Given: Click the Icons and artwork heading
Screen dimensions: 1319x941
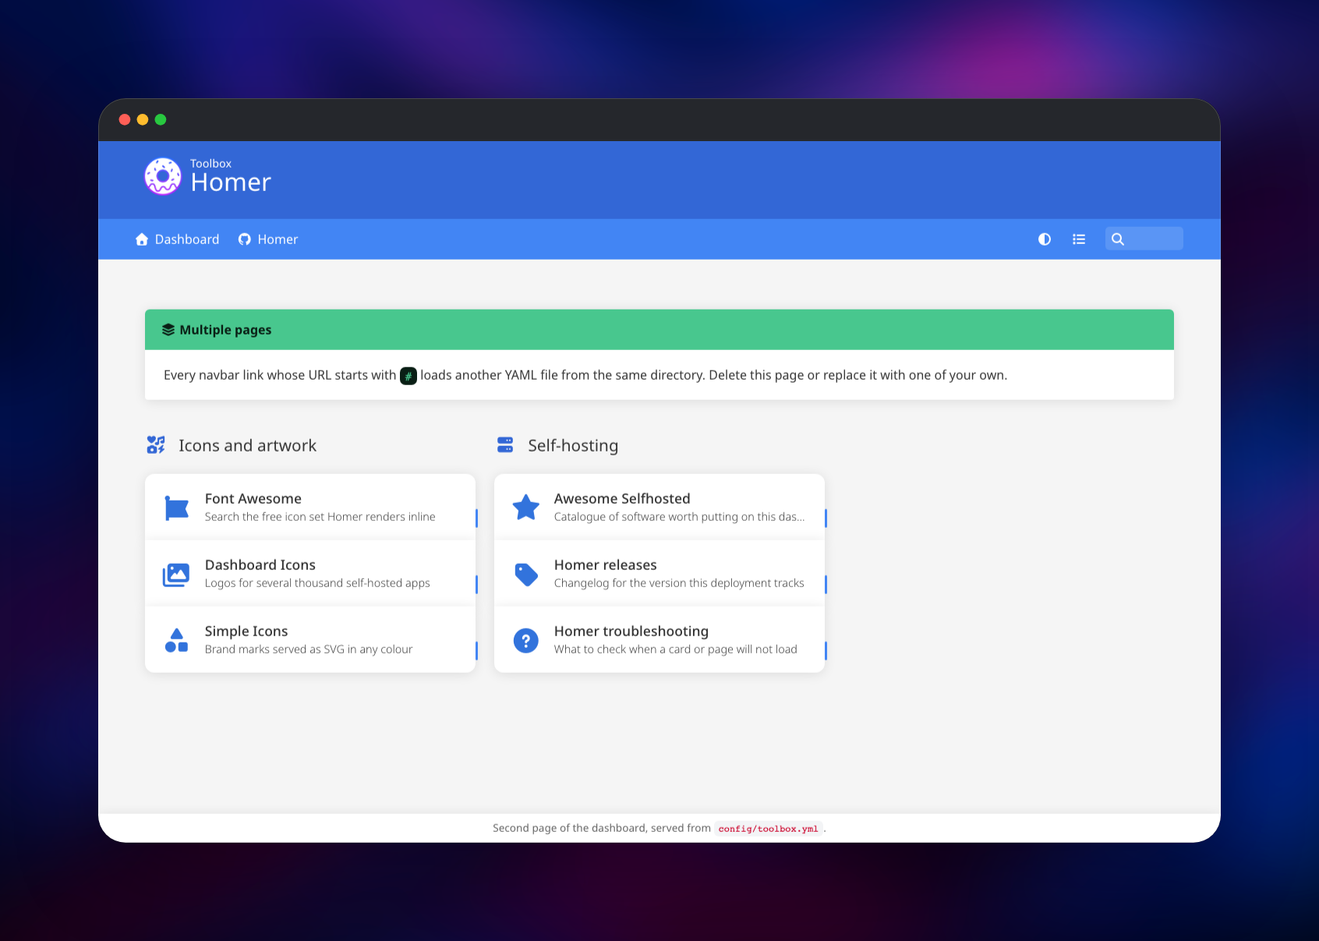Looking at the screenshot, I should pyautogui.click(x=247, y=445).
